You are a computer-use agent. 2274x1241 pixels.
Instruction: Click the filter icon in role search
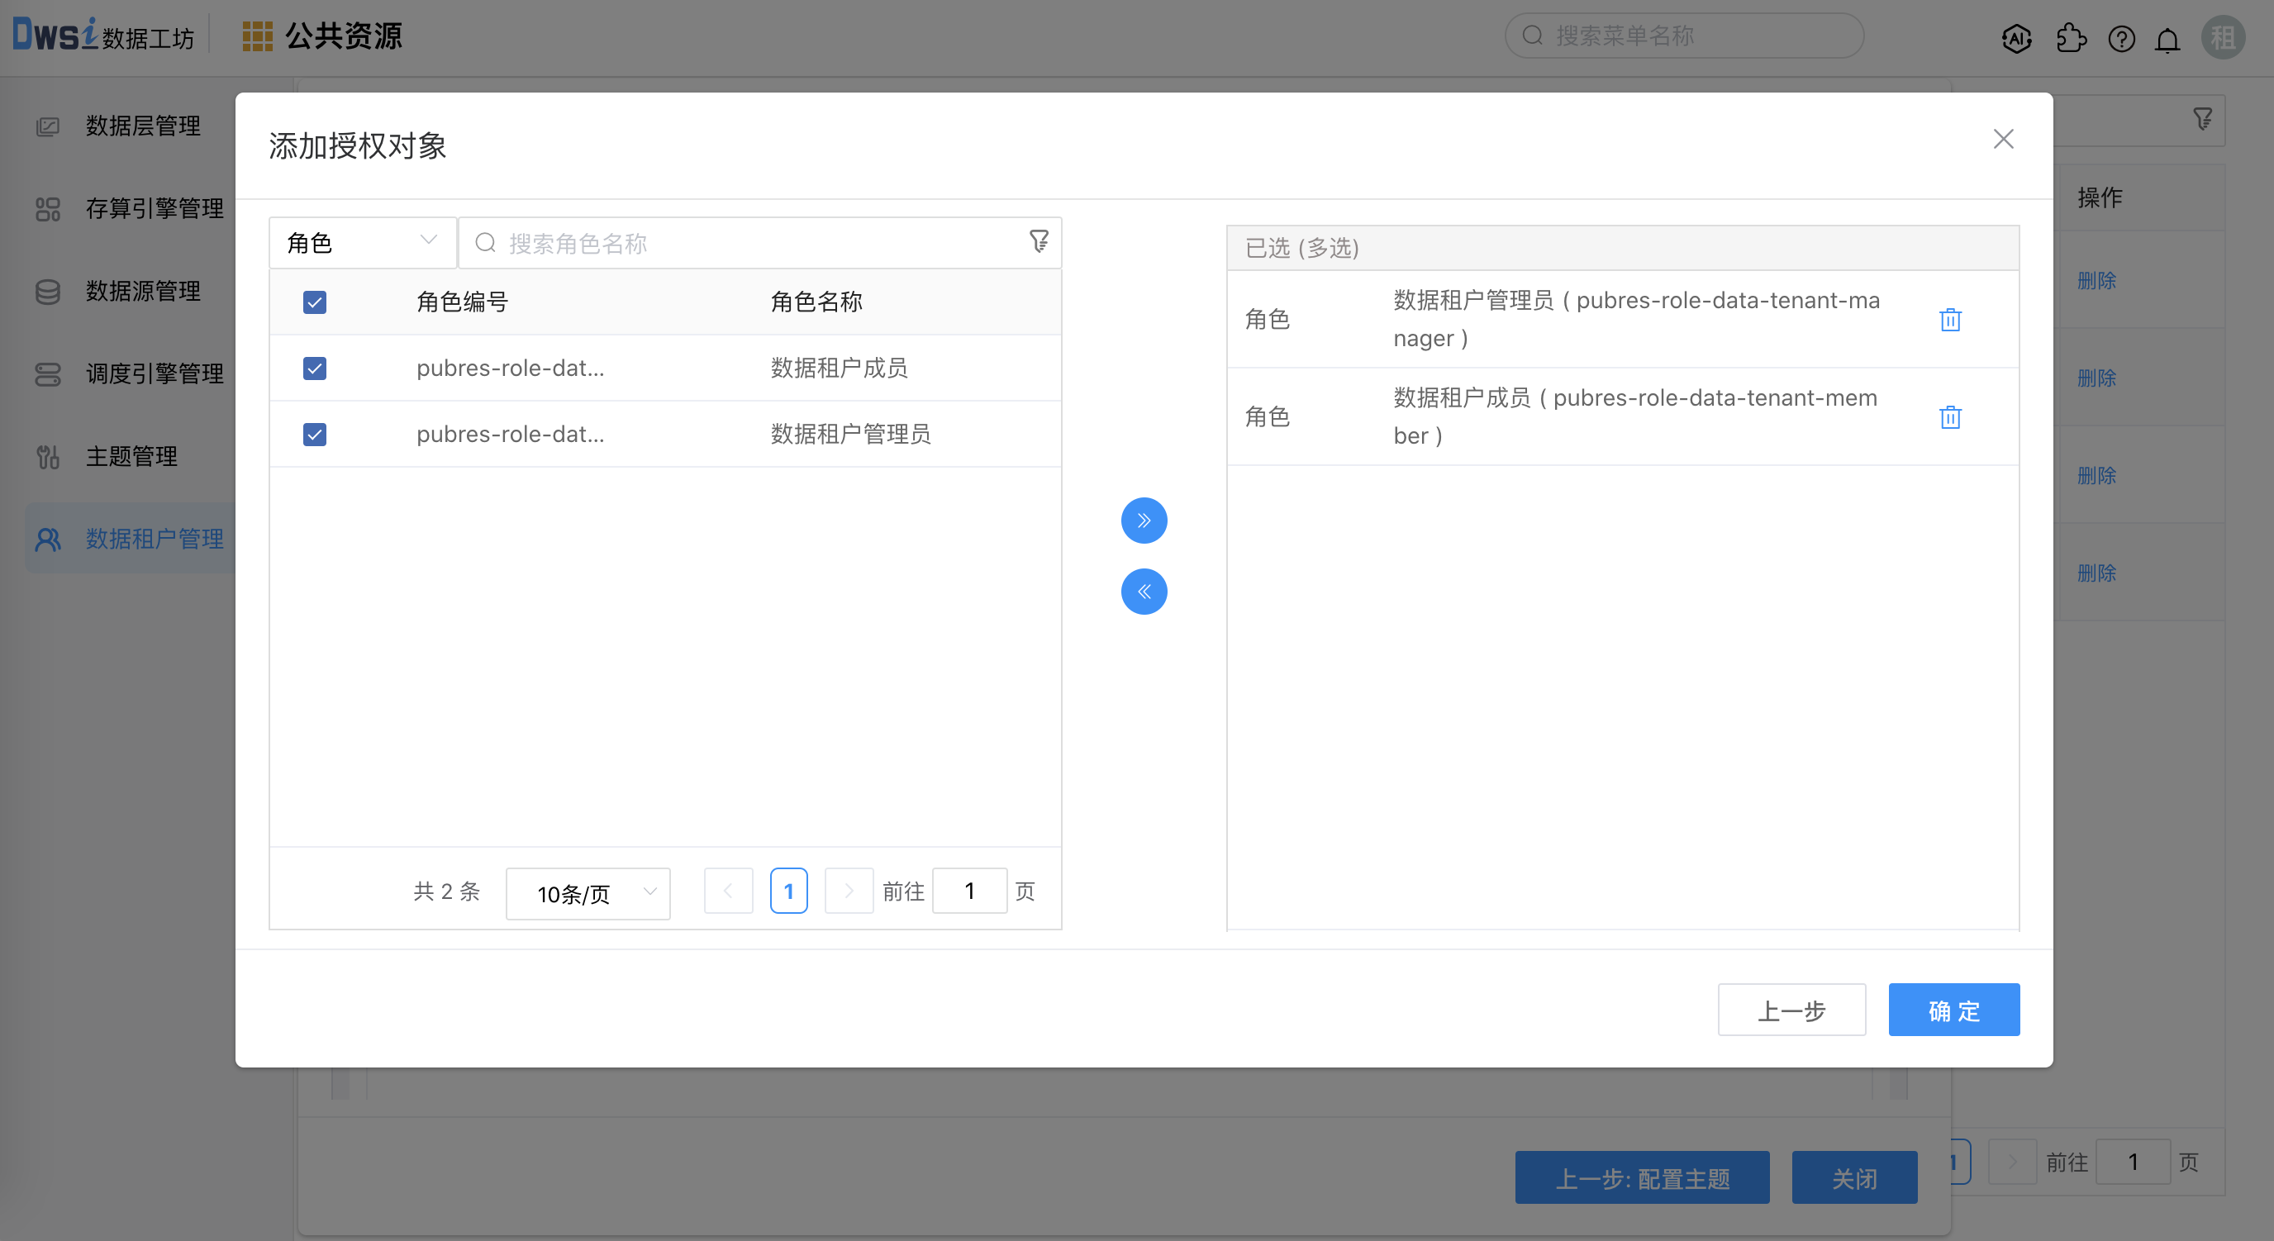[x=1038, y=241]
